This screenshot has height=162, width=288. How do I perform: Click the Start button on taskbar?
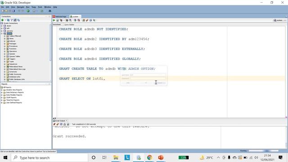pyautogui.click(x=5, y=157)
